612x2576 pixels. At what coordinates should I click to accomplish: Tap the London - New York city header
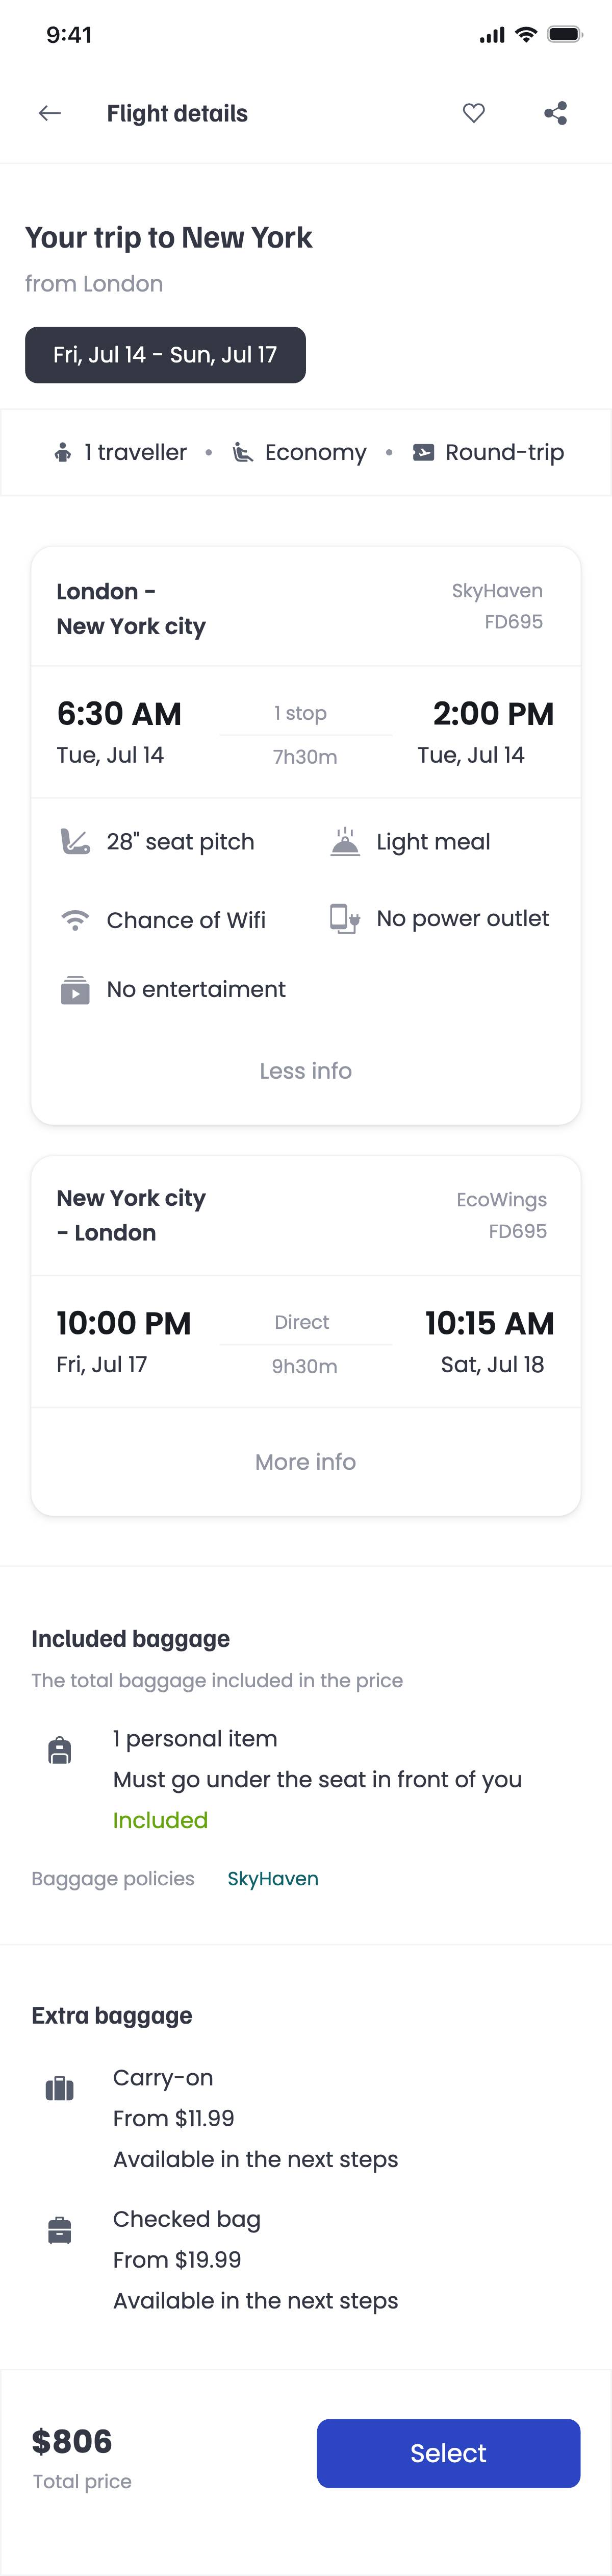coord(131,609)
